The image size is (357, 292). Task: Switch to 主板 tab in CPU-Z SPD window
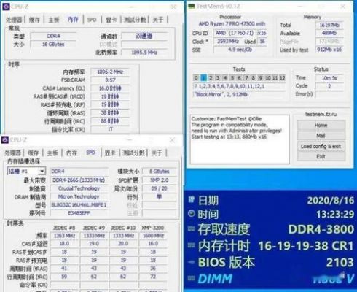click(52, 153)
